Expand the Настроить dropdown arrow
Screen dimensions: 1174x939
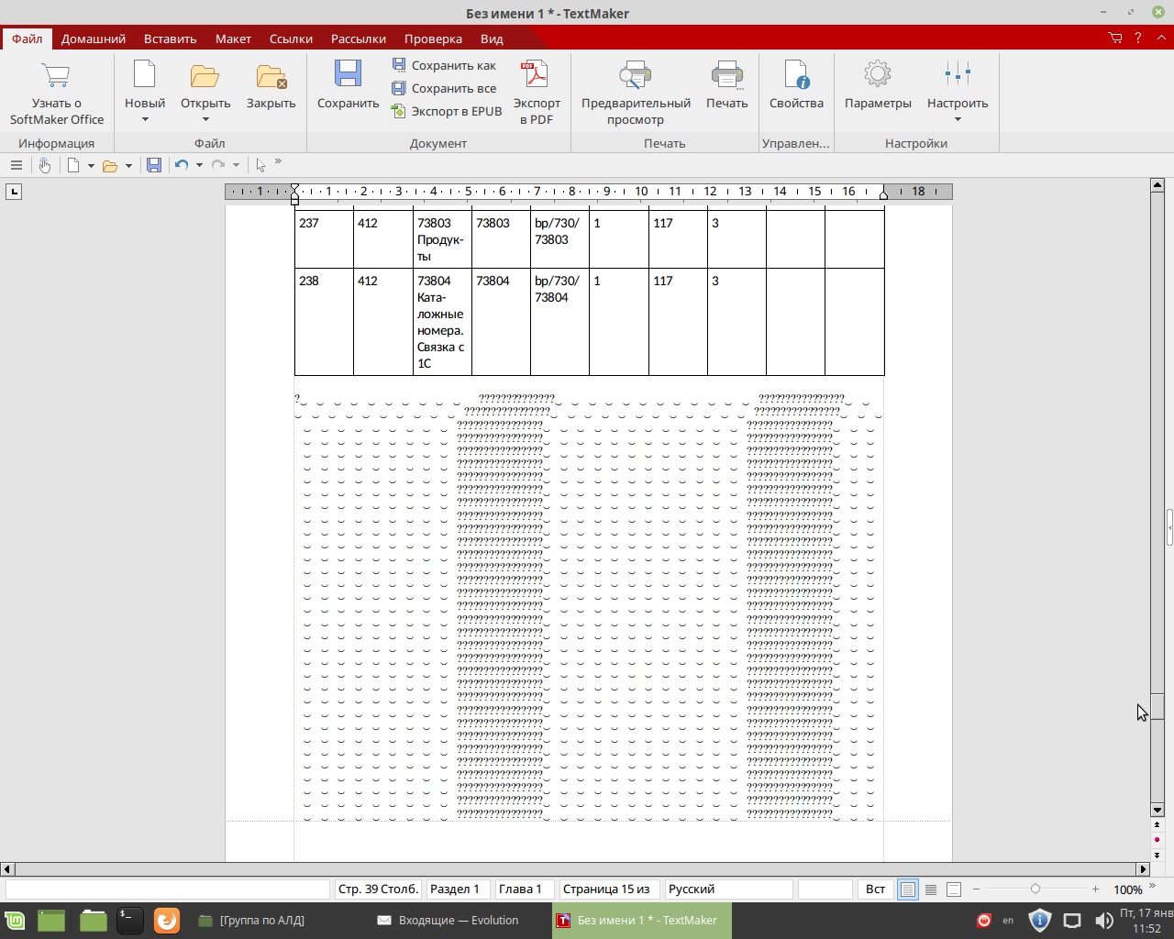(958, 120)
